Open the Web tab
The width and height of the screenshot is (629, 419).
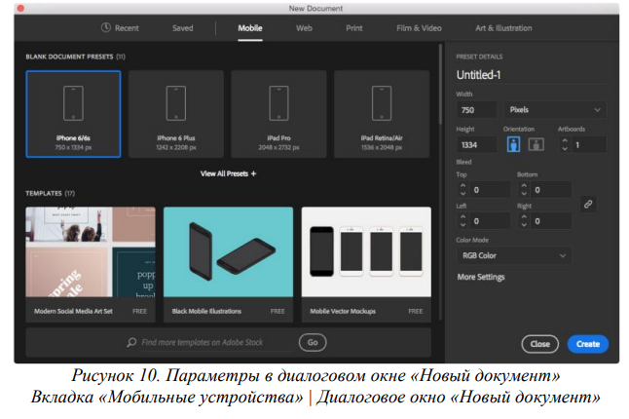tap(304, 28)
